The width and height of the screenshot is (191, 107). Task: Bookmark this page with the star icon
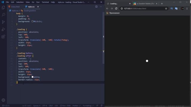[166, 9]
